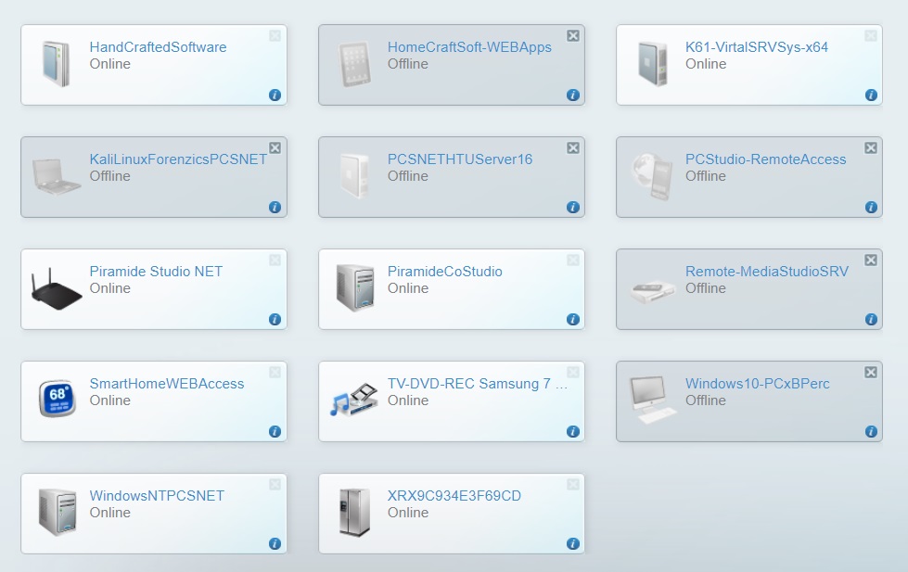Select the Piramide Studio NET name
The height and width of the screenshot is (572, 908).
pos(156,272)
